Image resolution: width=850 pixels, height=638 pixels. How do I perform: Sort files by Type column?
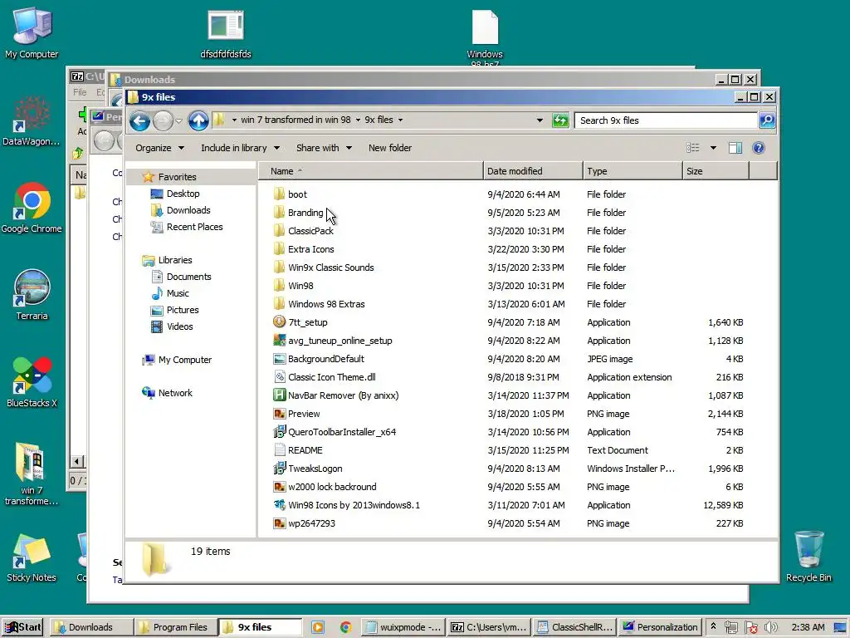[633, 171]
